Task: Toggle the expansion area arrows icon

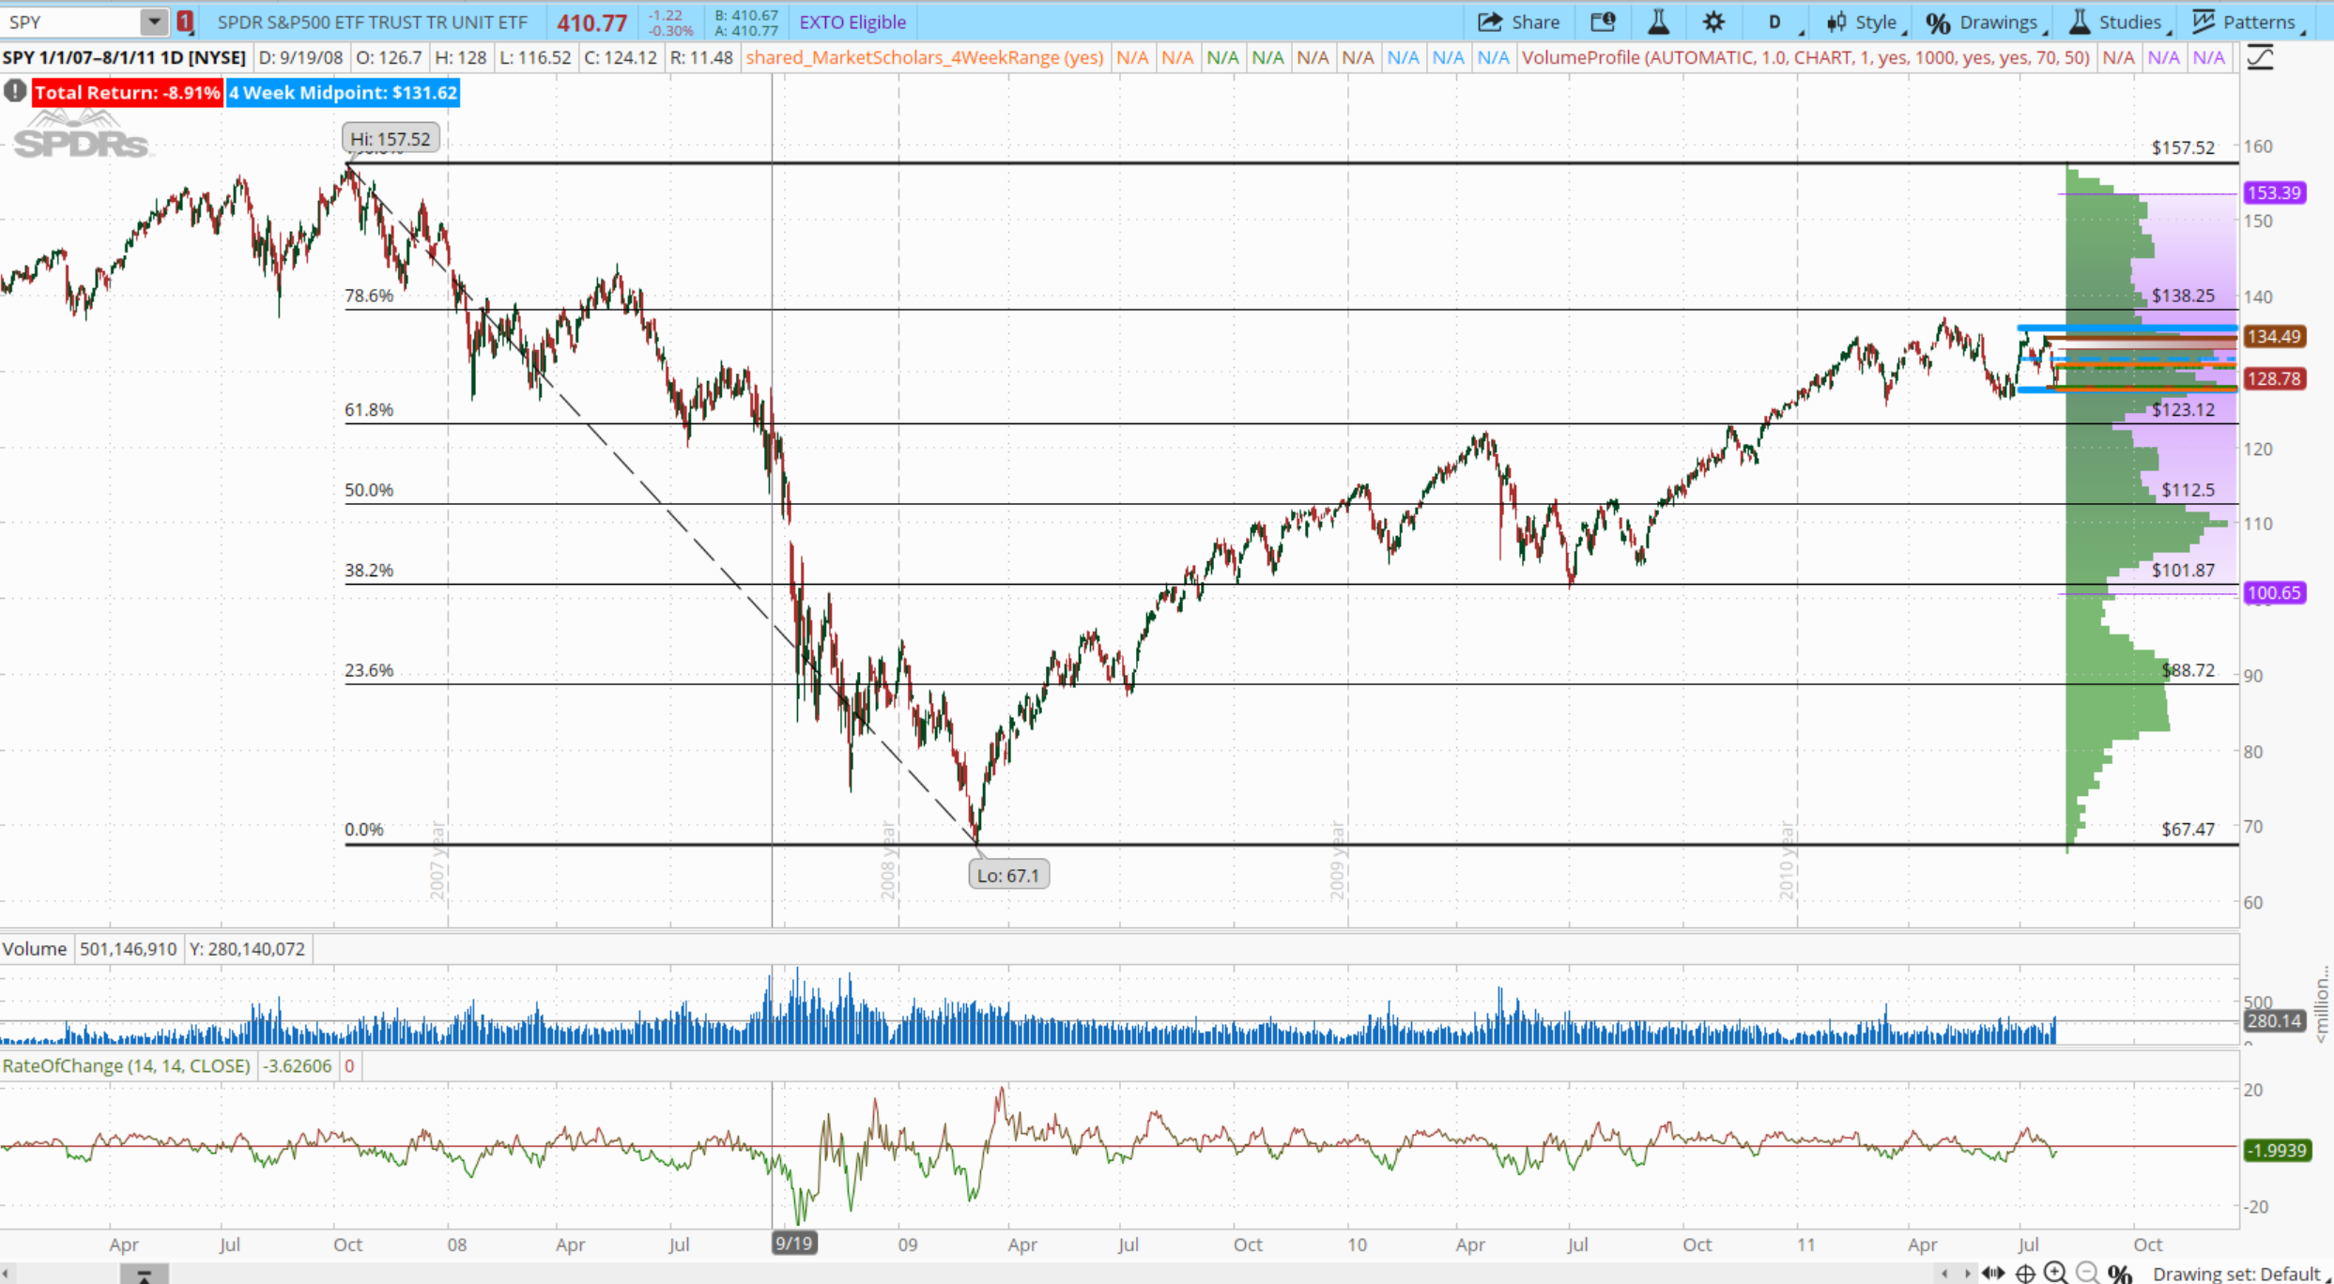Action: (1992, 1273)
